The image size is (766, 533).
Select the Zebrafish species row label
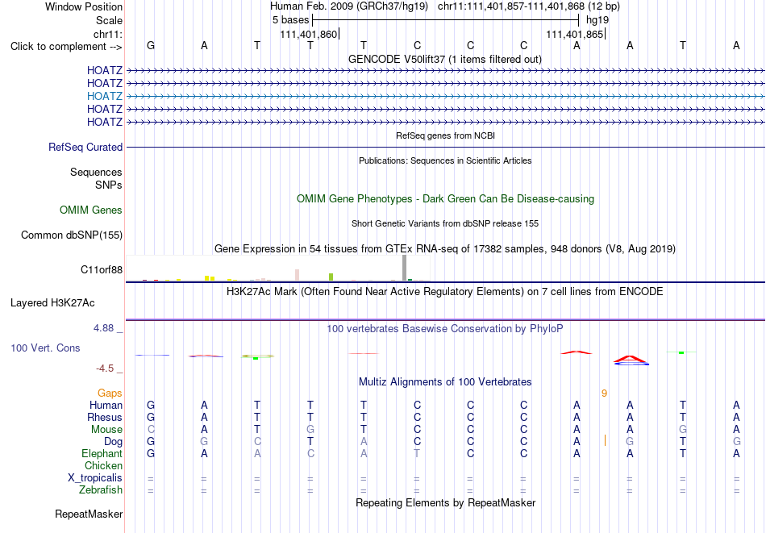click(x=101, y=490)
